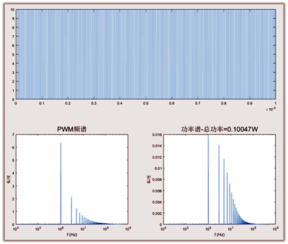Click the 幅度 y-axis label of PWM spectrum
Image resolution: width=288 pixels, height=244 pixels.
9,180
